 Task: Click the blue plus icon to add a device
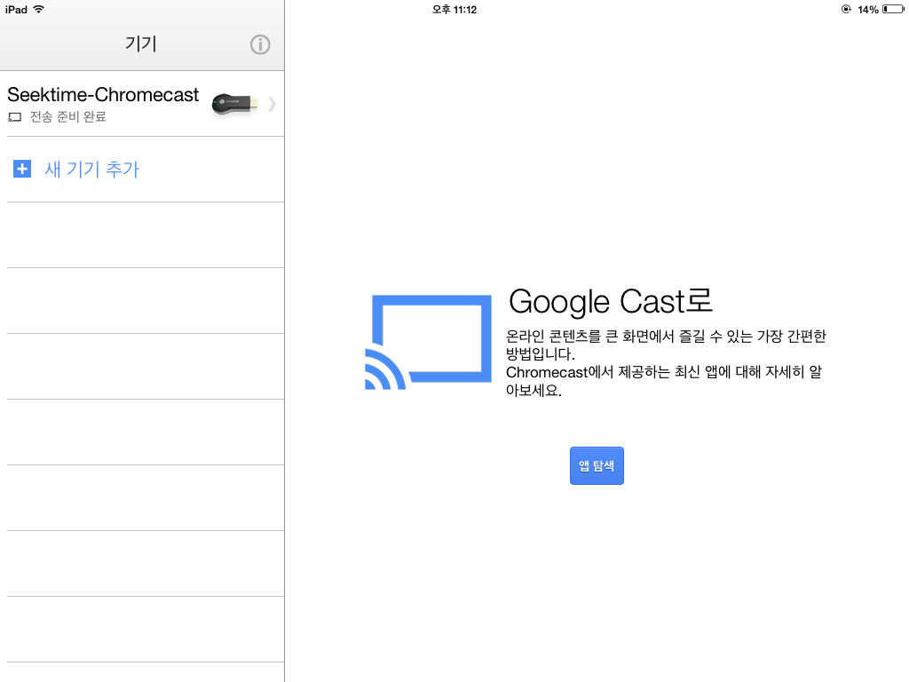click(22, 169)
